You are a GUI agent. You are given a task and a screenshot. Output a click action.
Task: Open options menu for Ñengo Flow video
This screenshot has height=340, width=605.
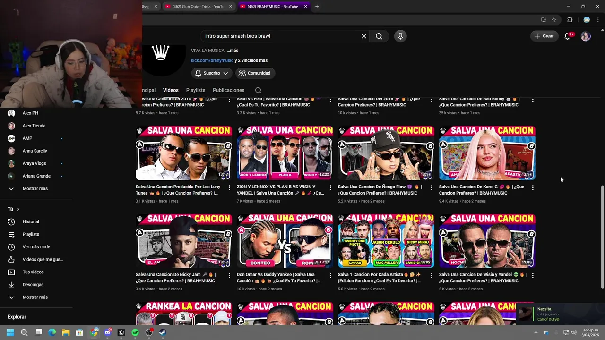pos(432,187)
